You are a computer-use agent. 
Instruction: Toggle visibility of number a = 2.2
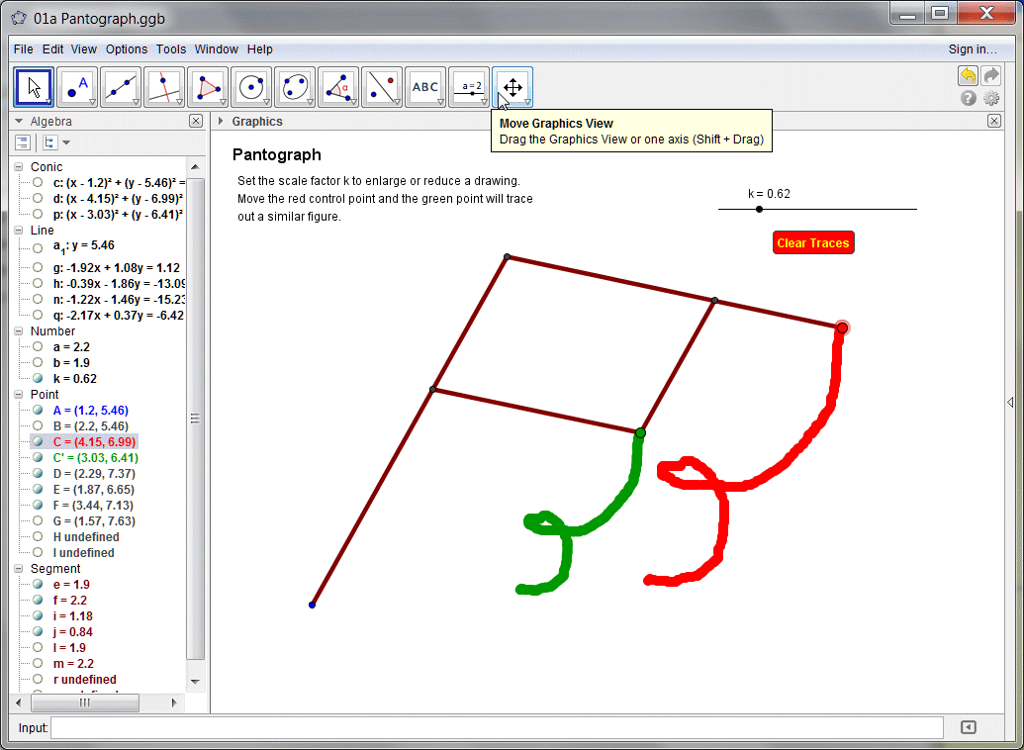click(38, 347)
